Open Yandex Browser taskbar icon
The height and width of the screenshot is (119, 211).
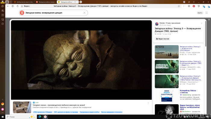pyautogui.click(x=45, y=117)
